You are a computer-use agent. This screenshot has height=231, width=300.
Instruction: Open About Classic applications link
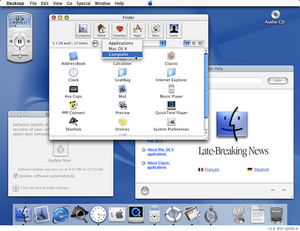[x=158, y=165]
